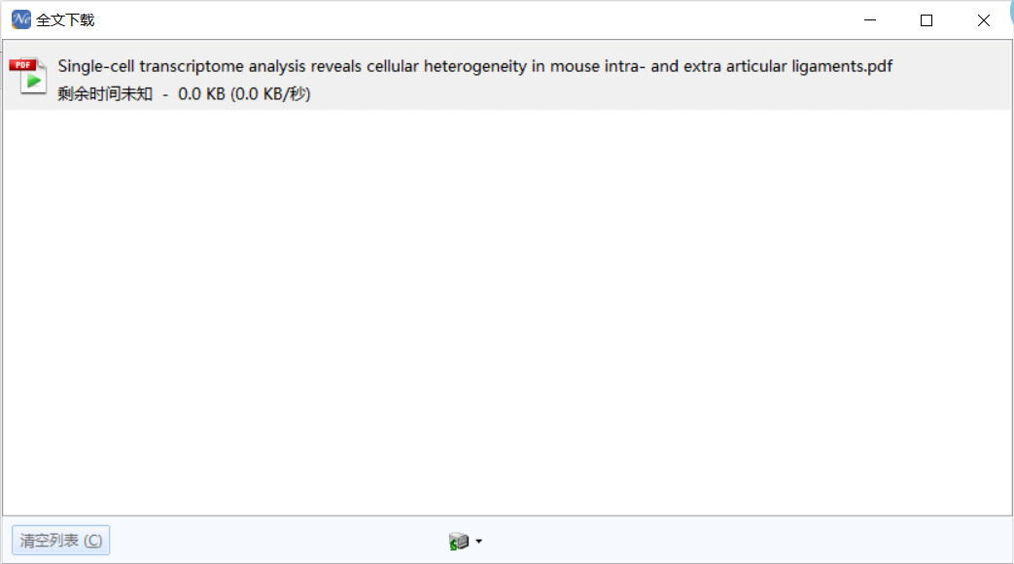Screen dimensions: 1014x564
Task: Minimize the 全文下载 window
Action: click(870, 20)
